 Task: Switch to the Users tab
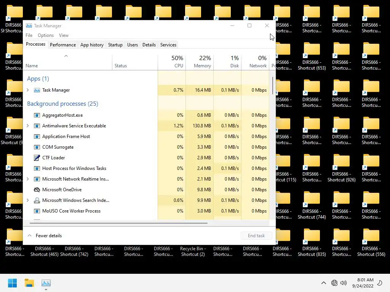click(132, 45)
